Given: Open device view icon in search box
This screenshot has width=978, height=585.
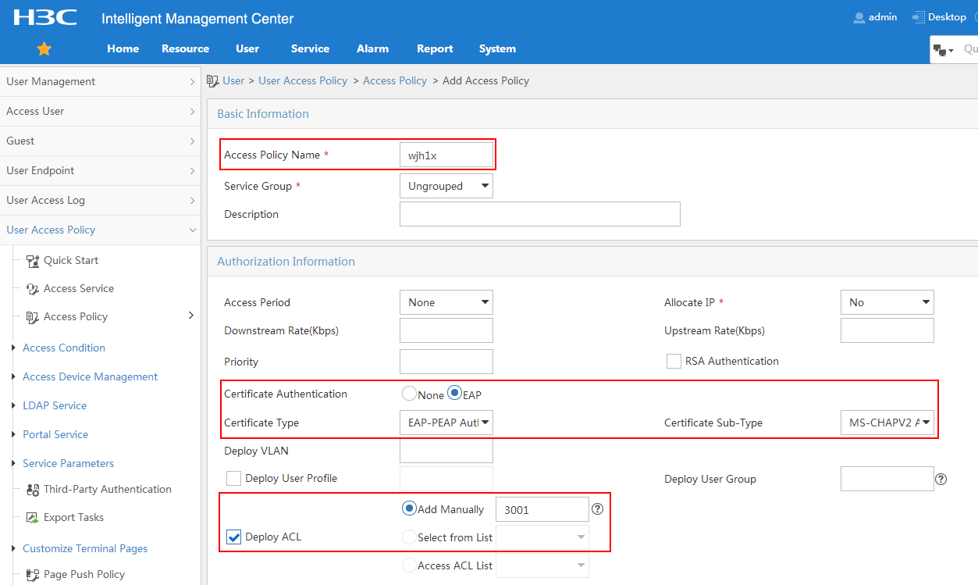Looking at the screenshot, I should pos(943,50).
